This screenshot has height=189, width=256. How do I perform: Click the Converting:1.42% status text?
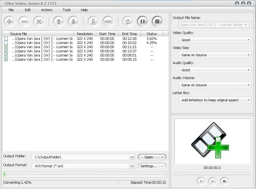pos(17,183)
